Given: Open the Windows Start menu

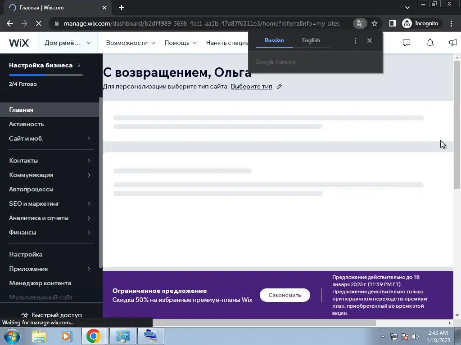Looking at the screenshot, I should coord(12,336).
